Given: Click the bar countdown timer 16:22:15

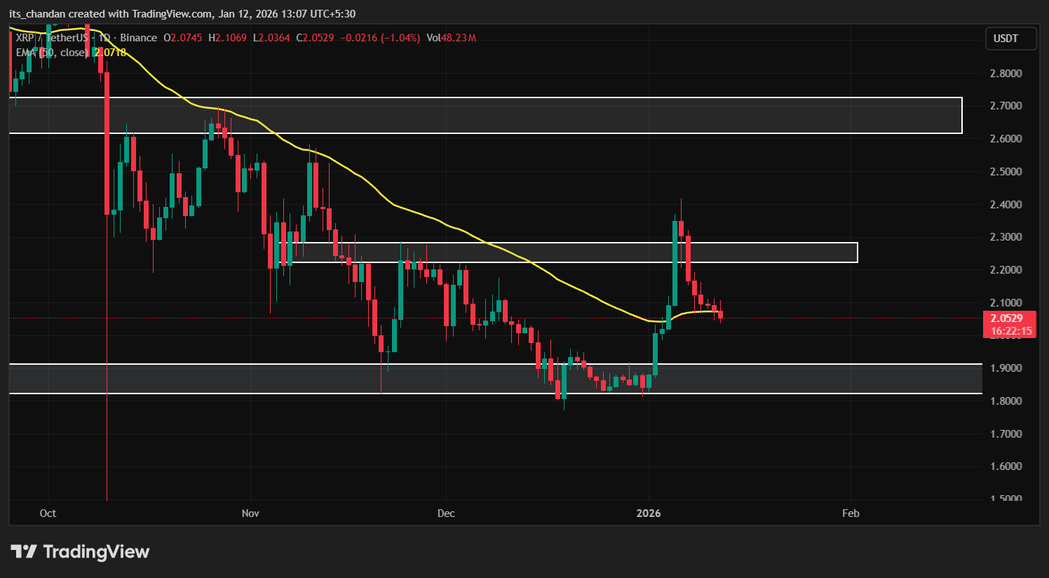Looking at the screenshot, I should click(x=1010, y=331).
